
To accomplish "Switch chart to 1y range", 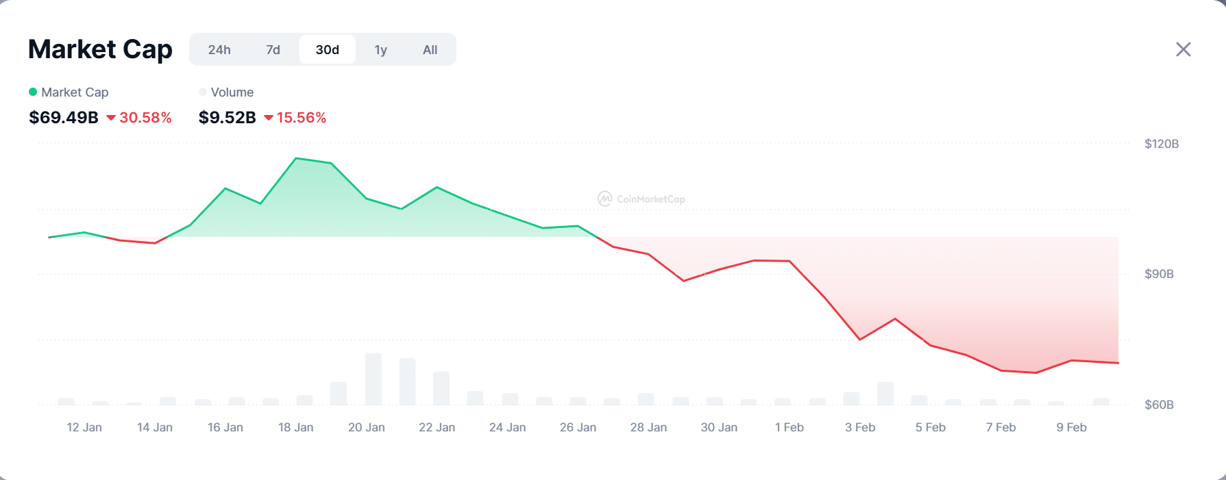I will tap(381, 50).
